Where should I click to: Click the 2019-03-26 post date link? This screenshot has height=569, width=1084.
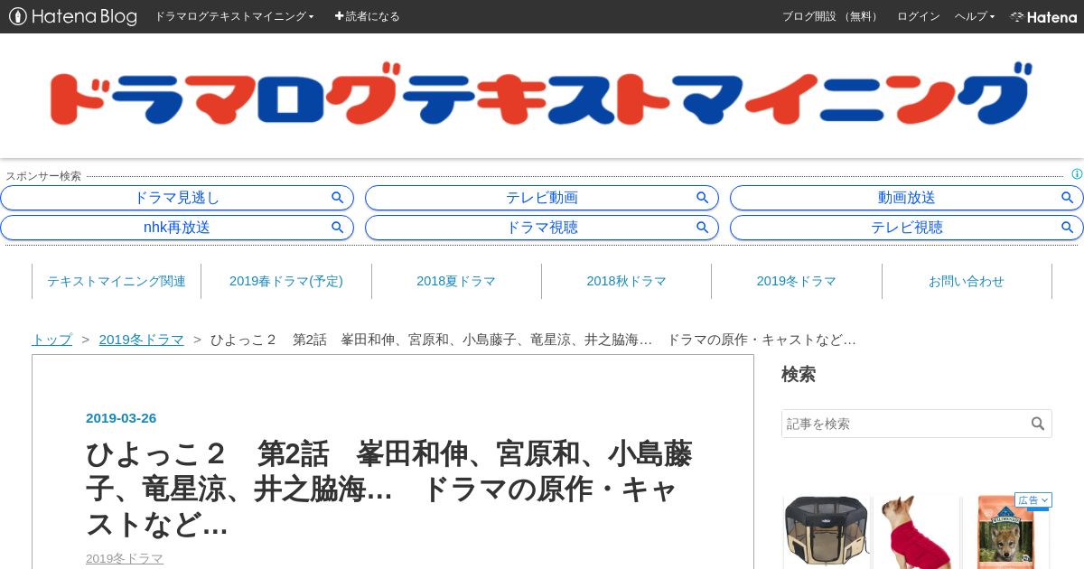click(121, 418)
